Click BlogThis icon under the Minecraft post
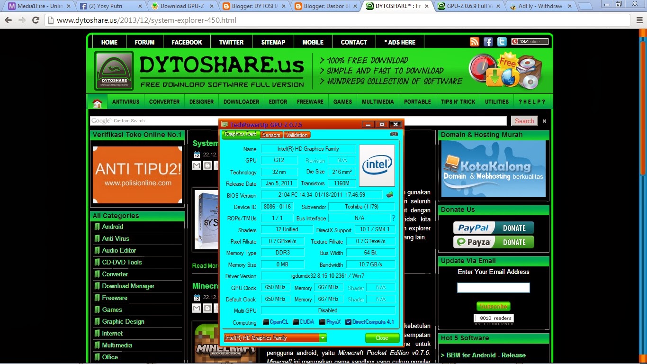The image size is (647, 364). coord(207,308)
